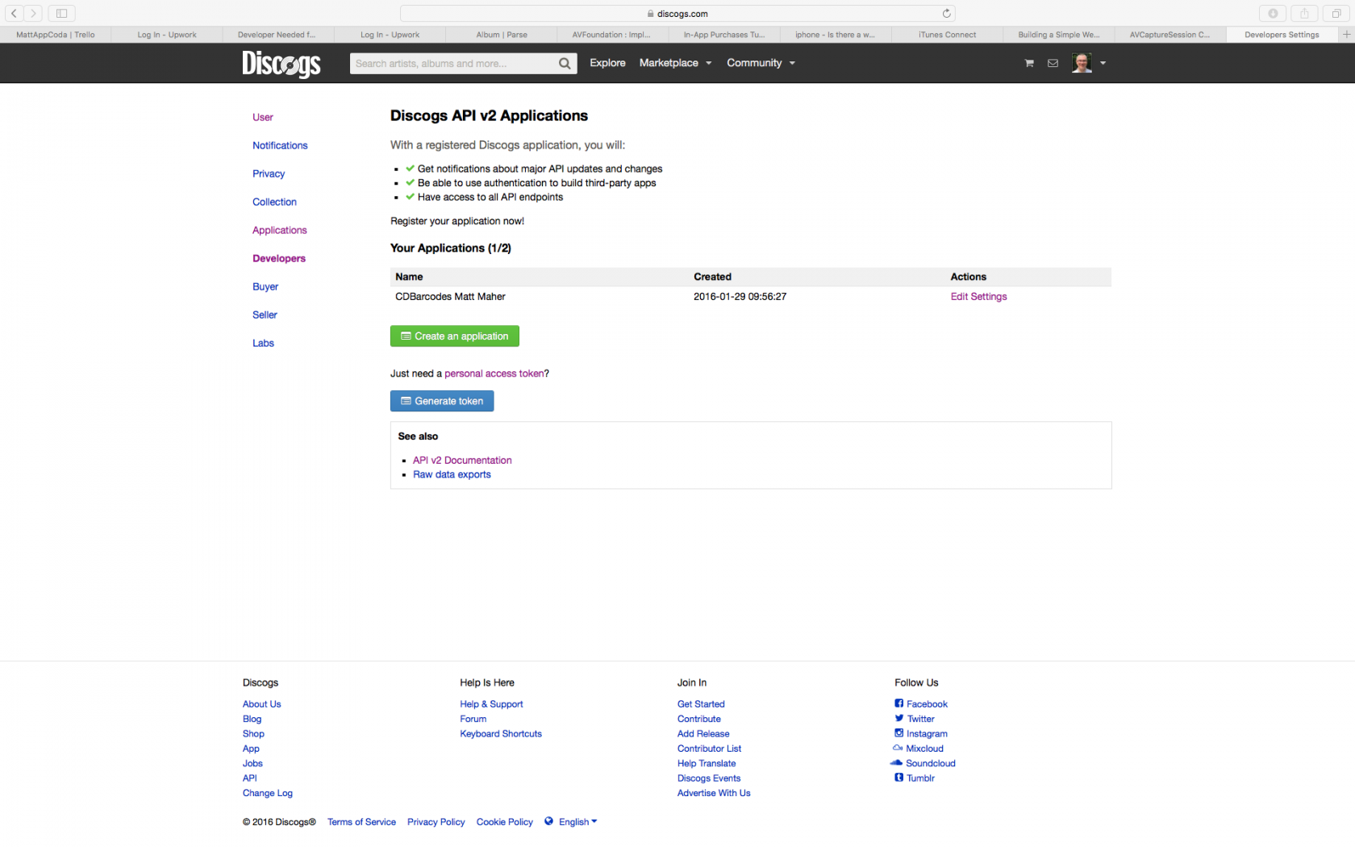Click the Safari show tabs icon

tap(1336, 13)
